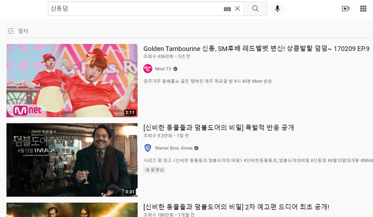Click the 조회수 9.3만회 view count text
Screen dimensions: 373x217
pyautogui.click(x=157, y=135)
